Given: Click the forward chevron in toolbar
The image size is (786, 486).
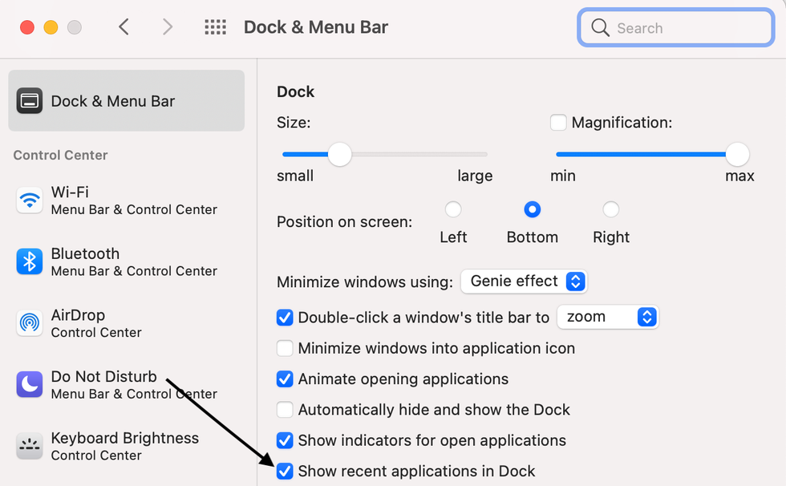Looking at the screenshot, I should click(x=168, y=27).
